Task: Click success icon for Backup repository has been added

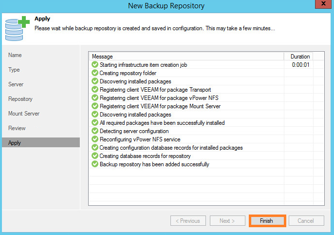Action: coord(95,164)
